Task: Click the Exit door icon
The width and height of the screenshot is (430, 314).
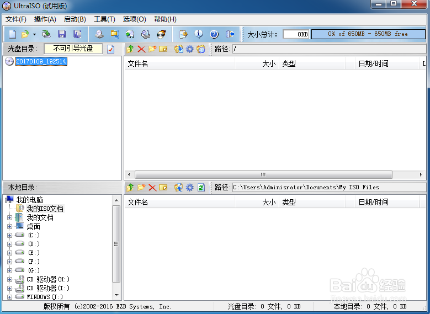Action: click(x=230, y=34)
